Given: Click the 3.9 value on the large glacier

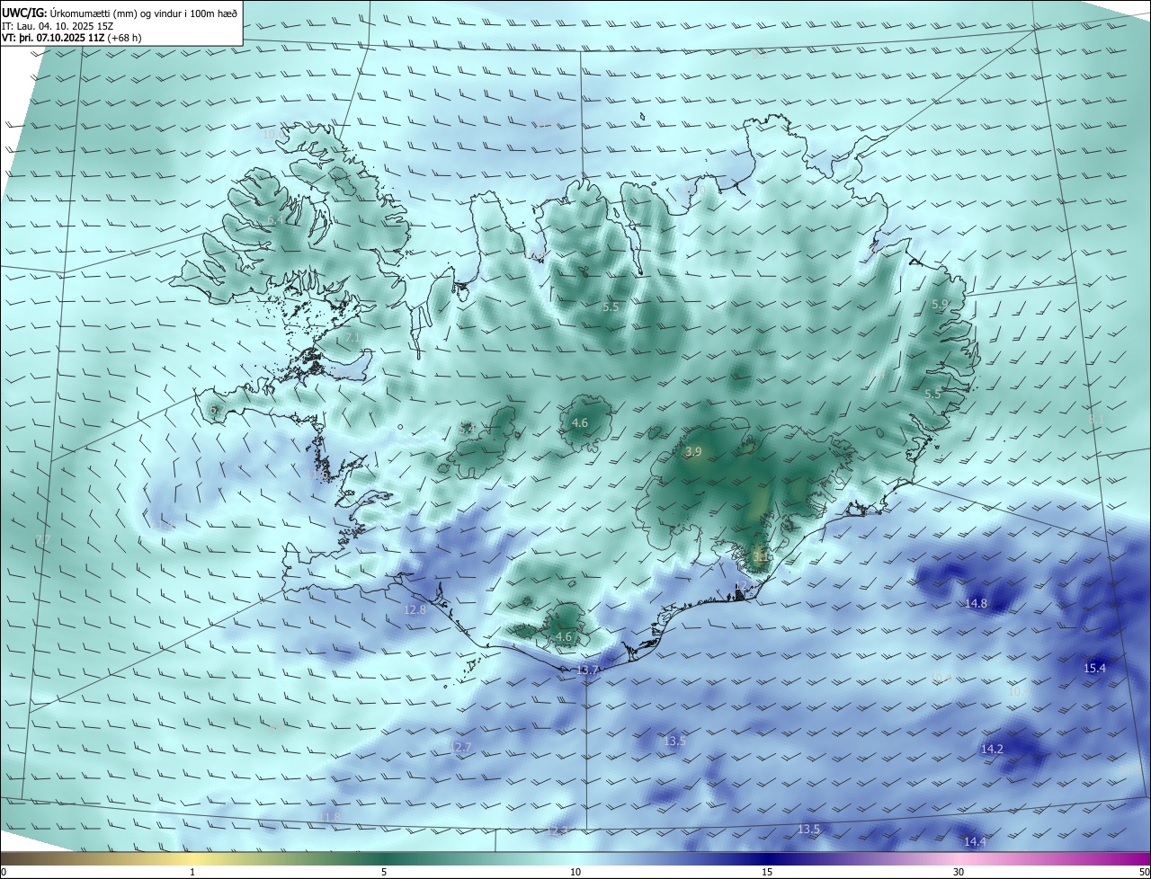Looking at the screenshot, I should click(x=693, y=451).
